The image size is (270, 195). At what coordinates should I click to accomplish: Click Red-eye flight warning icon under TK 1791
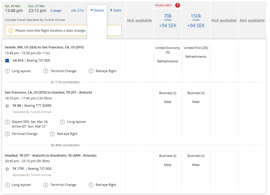(x=91, y=185)
